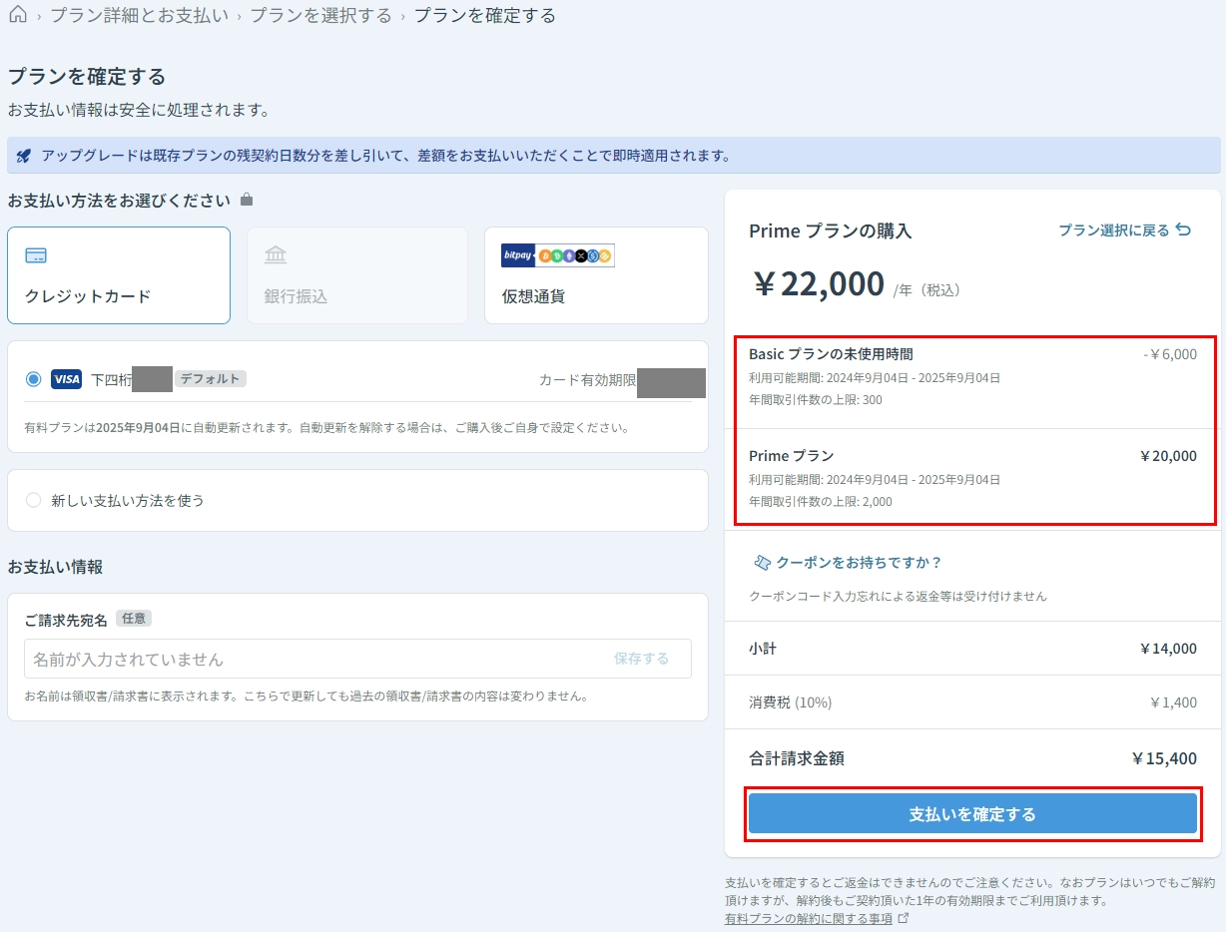The height and width of the screenshot is (932, 1226).
Task: Click the 任意 badge next to ご請求先宛名
Action: 134,619
